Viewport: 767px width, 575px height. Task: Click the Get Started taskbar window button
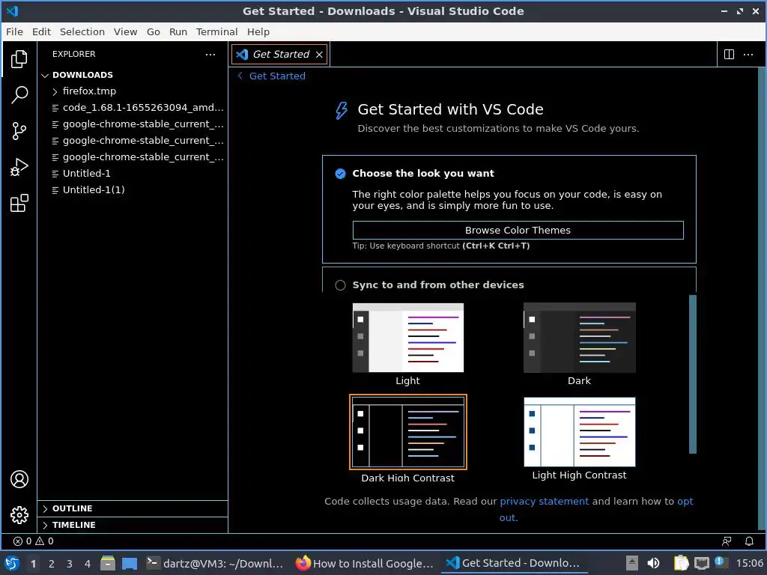(x=514, y=563)
